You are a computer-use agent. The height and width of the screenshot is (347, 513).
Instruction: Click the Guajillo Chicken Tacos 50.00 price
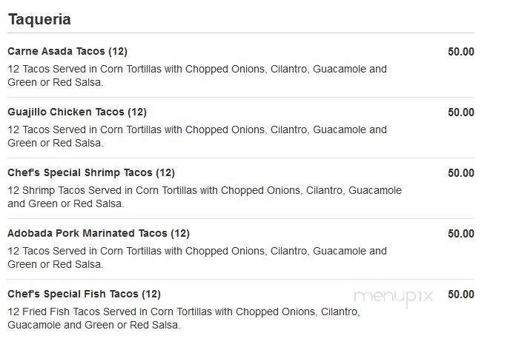[x=461, y=112]
